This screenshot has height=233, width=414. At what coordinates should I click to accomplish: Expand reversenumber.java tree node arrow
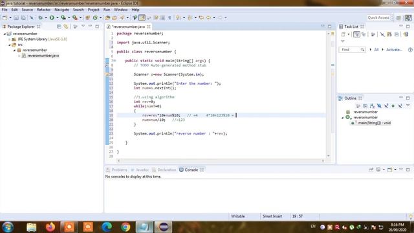(19, 56)
